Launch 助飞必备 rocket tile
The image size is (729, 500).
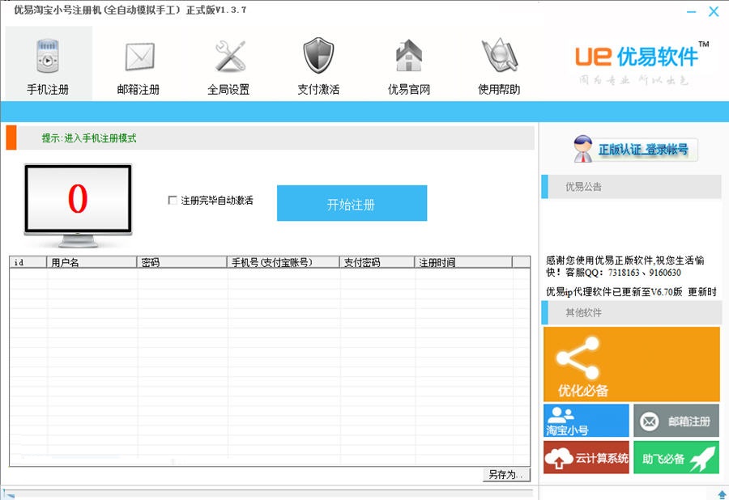point(676,457)
